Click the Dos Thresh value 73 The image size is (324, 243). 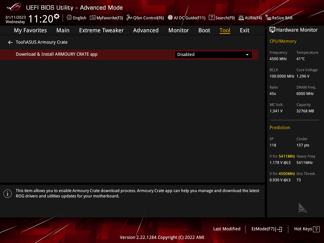[x=299, y=180]
